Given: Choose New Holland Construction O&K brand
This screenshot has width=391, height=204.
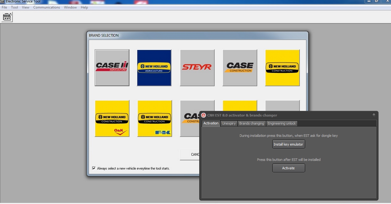Looking at the screenshot, I should [x=112, y=118].
